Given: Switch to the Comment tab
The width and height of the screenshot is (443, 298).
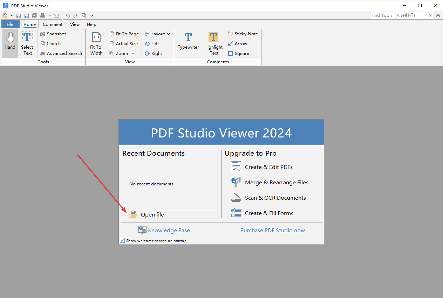Looking at the screenshot, I should pyautogui.click(x=52, y=24).
